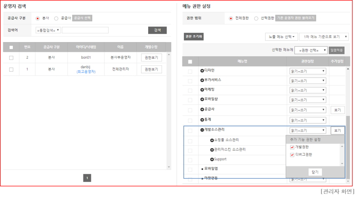Click 기존 운영자 권한 불러오기 button
This screenshot has width=359, height=198.
[296, 18]
